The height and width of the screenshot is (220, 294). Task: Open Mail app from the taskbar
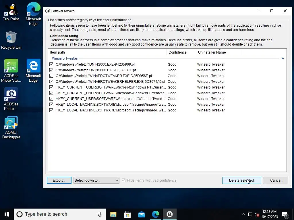(x=141, y=214)
